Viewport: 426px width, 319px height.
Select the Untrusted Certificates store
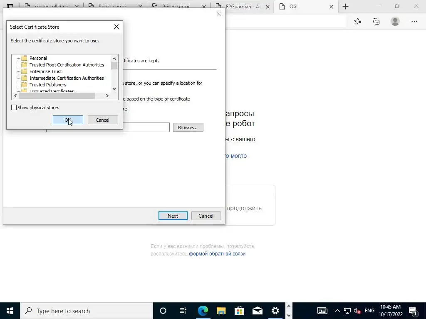click(x=52, y=91)
